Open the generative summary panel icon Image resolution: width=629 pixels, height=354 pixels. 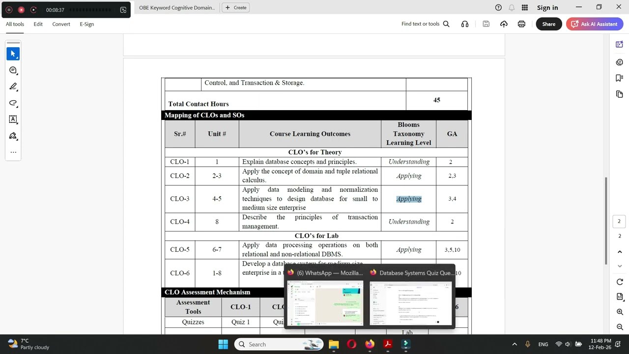(619, 45)
